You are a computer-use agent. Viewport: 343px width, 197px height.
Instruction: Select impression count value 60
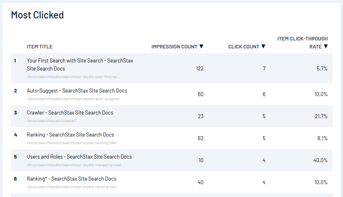[201, 94]
